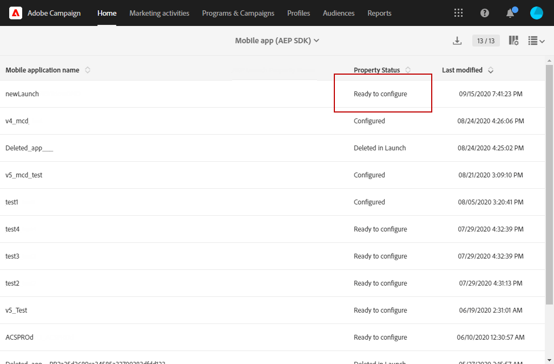Open the newLaunch mobile application
The height and width of the screenshot is (364, 554).
click(22, 94)
